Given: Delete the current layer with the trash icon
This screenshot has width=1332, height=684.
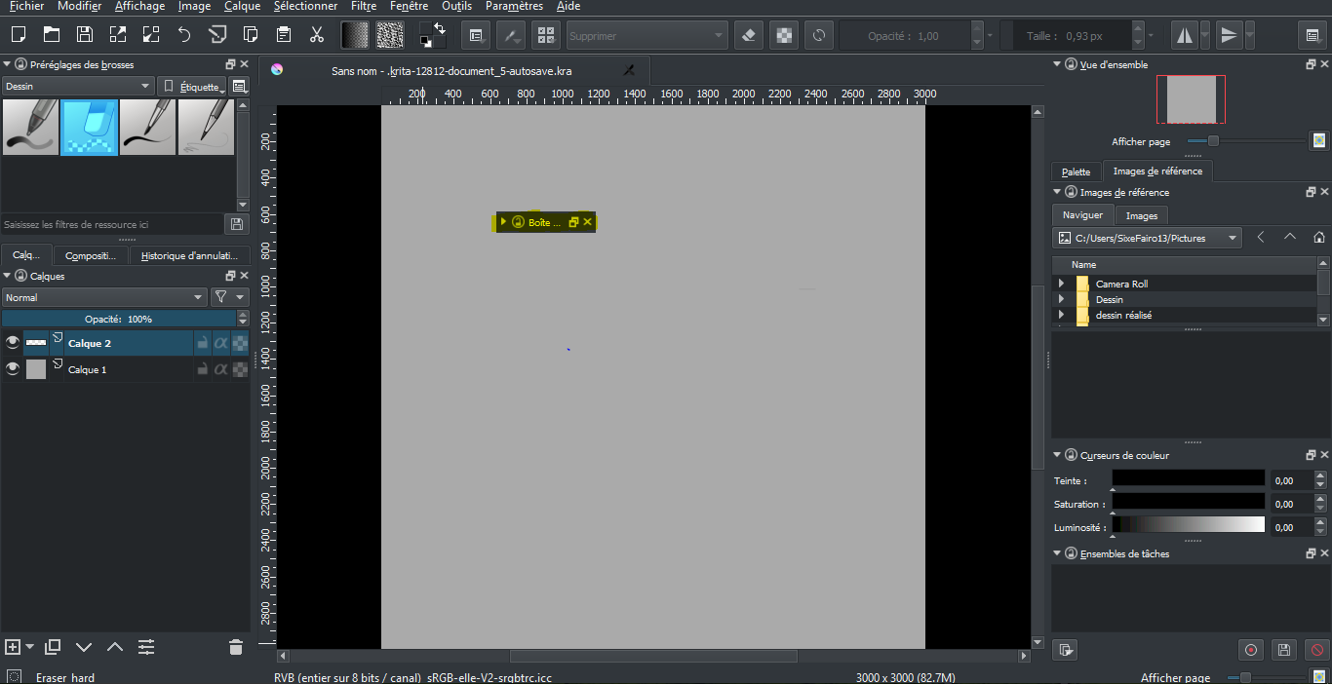Looking at the screenshot, I should (234, 646).
